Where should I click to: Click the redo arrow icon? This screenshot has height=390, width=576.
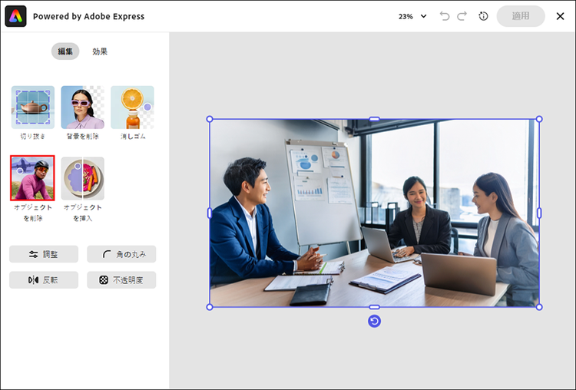tap(462, 16)
